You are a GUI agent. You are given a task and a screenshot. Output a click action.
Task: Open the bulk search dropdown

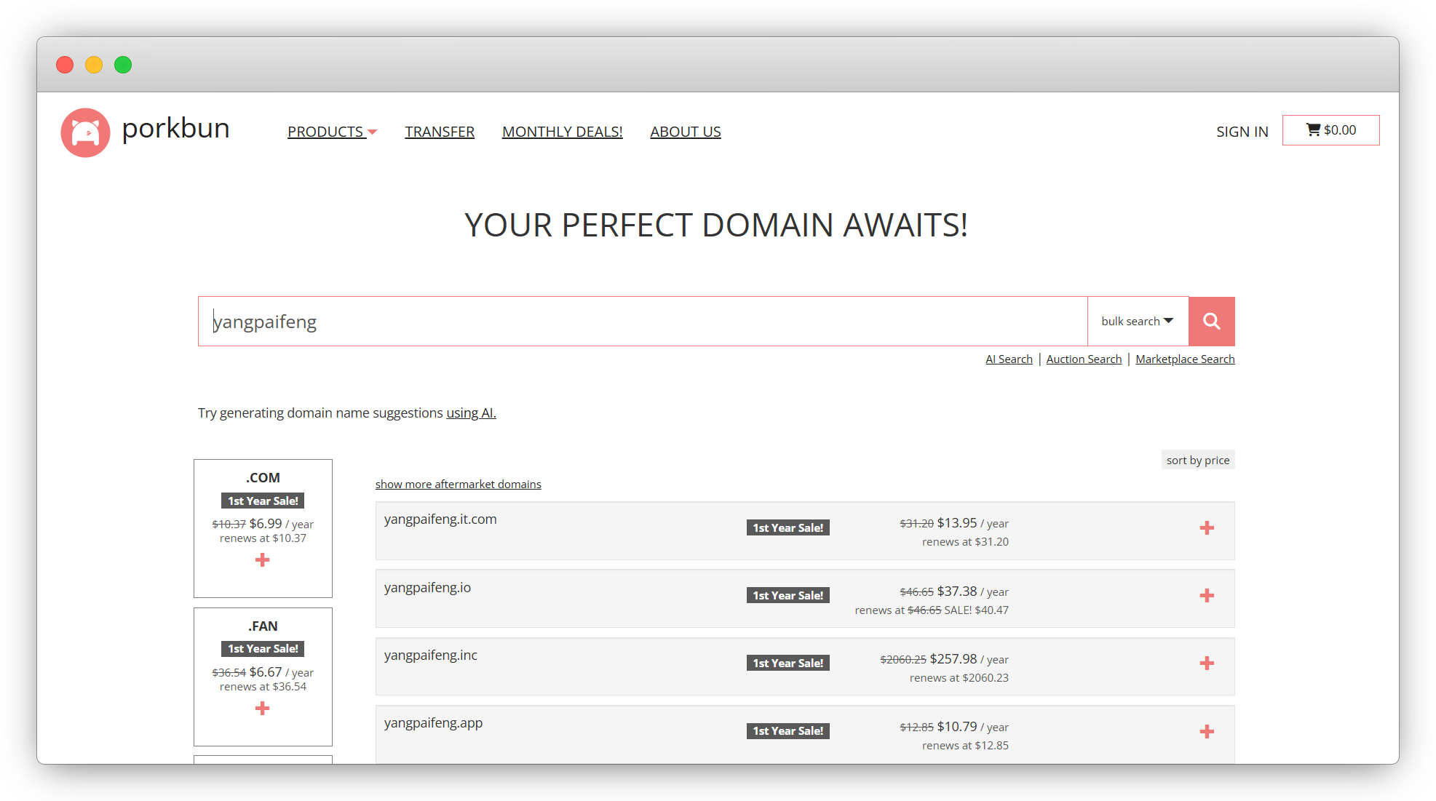click(1137, 321)
